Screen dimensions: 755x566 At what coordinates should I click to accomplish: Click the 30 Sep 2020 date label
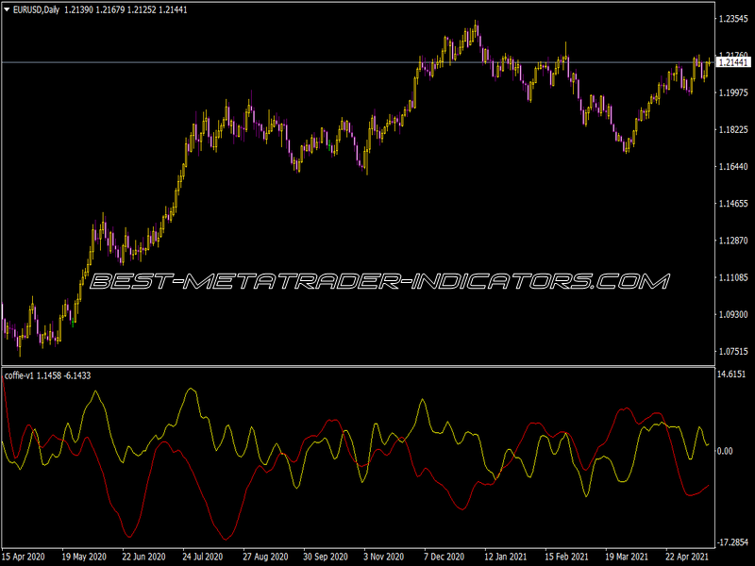tap(326, 557)
